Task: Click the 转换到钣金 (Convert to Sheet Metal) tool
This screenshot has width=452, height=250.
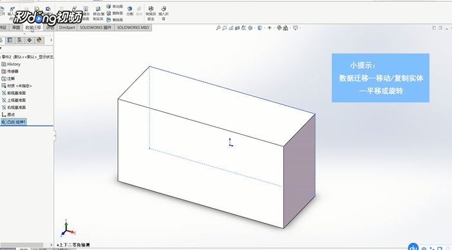Action: click(151, 14)
